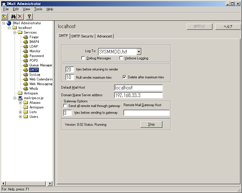Screen dimensions: 242x193
Task: Enable the Debug Messages checkbox
Action: [83, 58]
